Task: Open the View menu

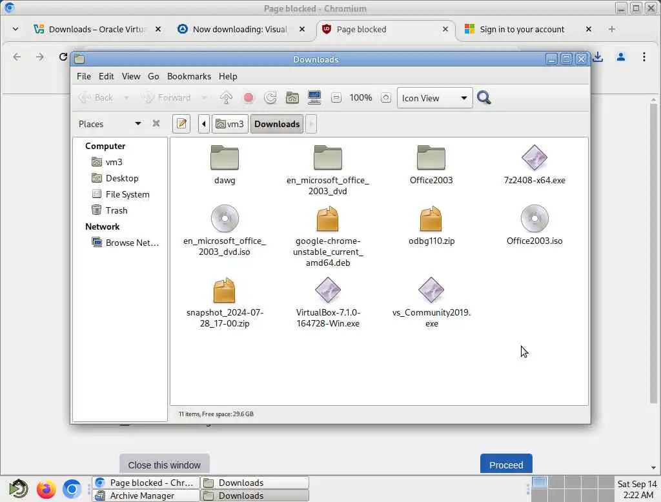Action: click(x=130, y=76)
